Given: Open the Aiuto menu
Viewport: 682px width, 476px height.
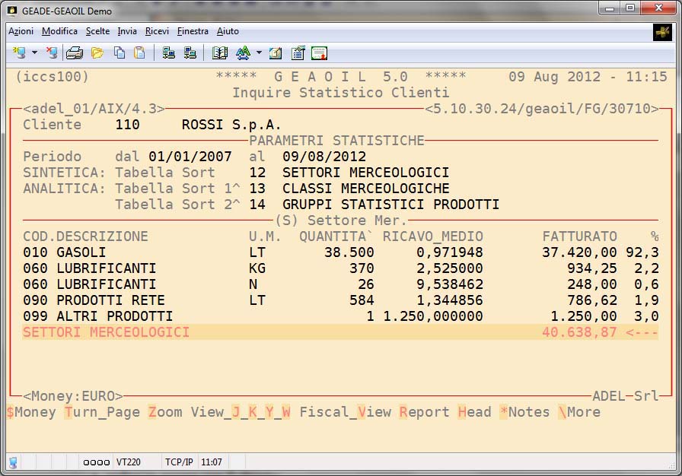Looking at the screenshot, I should click(x=228, y=31).
